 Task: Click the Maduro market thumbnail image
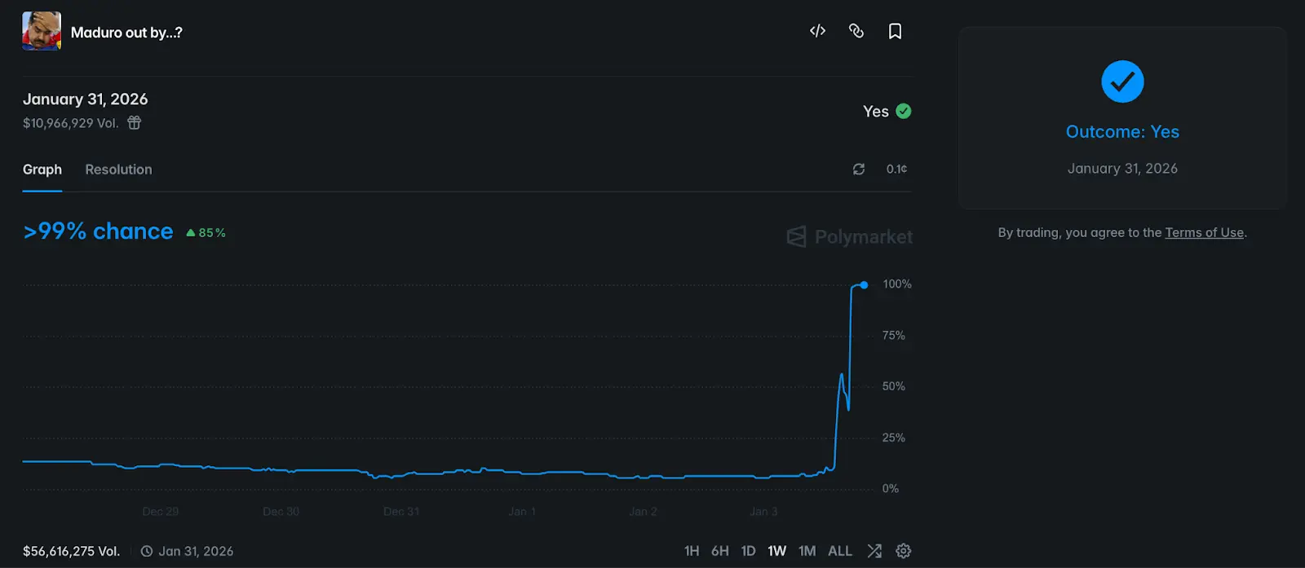(42, 32)
